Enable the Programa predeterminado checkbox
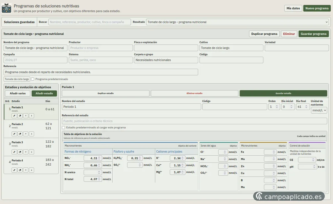Image resolution: width=333 pixels, height=204 pixels. pyautogui.click(x=33, y=79)
